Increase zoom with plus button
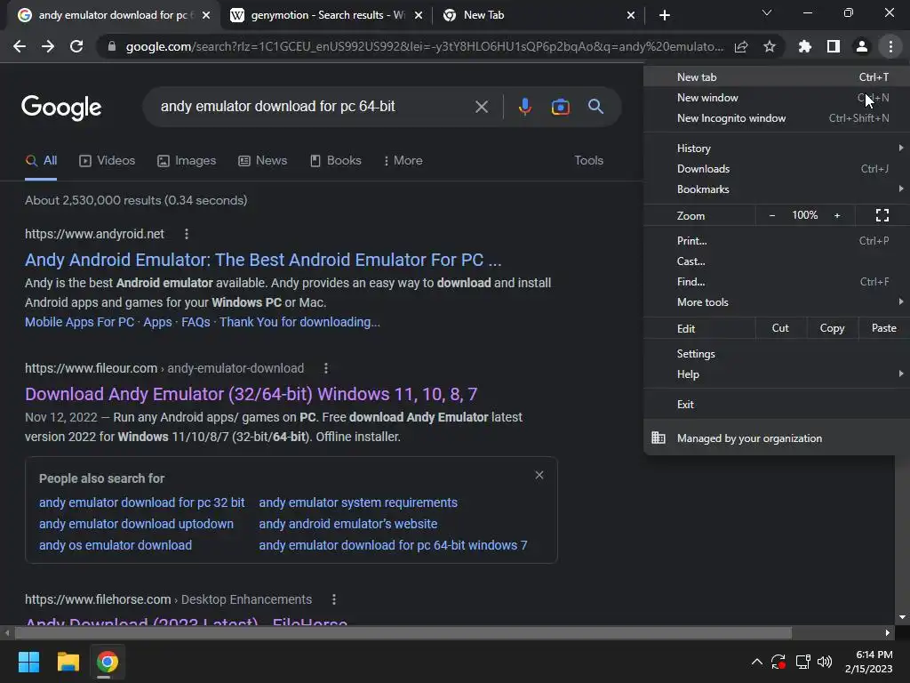Image resolution: width=910 pixels, height=683 pixels. click(x=837, y=215)
